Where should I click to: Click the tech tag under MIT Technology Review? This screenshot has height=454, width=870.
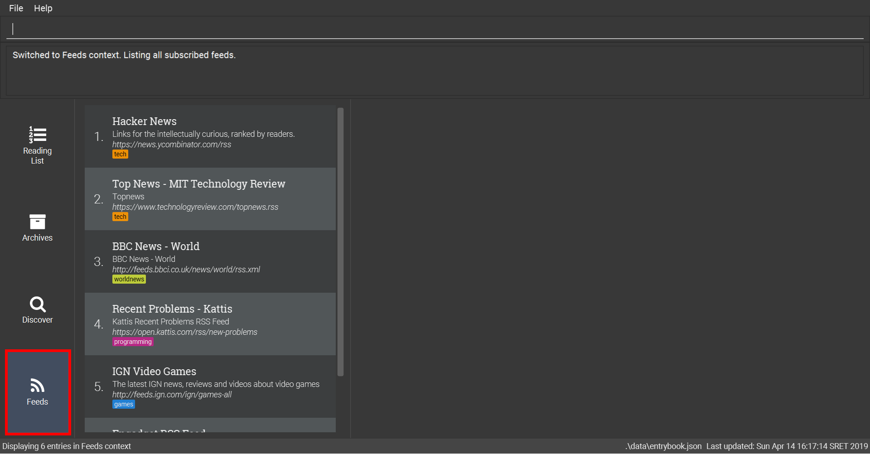point(120,217)
